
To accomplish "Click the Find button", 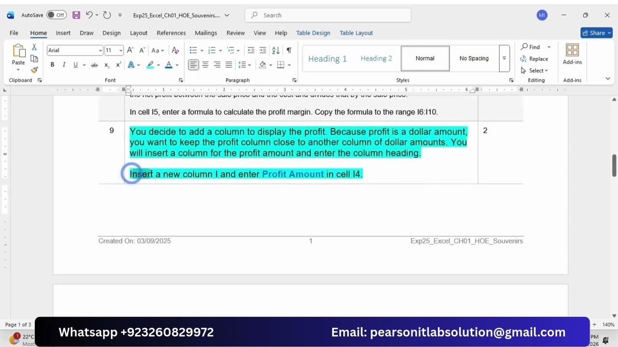I will (x=530, y=47).
